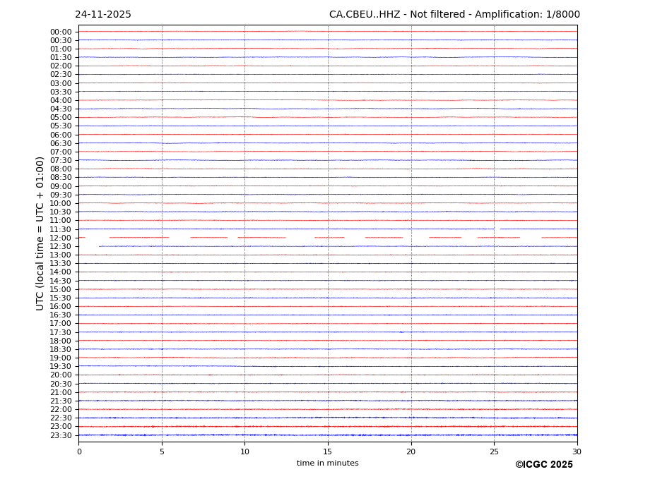Click the 18:30 trace time label
Image resolution: width=655 pixels, height=491 pixels.
pyautogui.click(x=61, y=349)
